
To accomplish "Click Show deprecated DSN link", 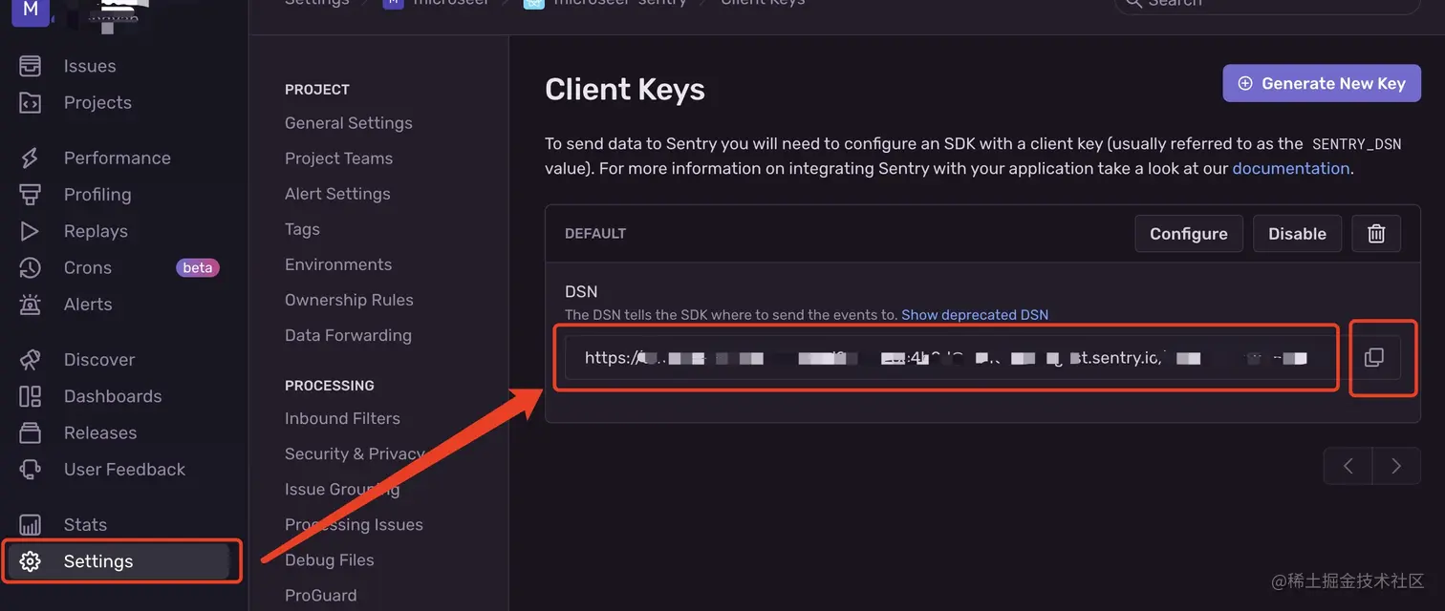I will [x=975, y=314].
